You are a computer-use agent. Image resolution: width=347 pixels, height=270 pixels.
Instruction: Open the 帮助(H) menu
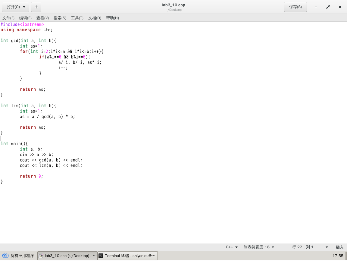coord(112,18)
